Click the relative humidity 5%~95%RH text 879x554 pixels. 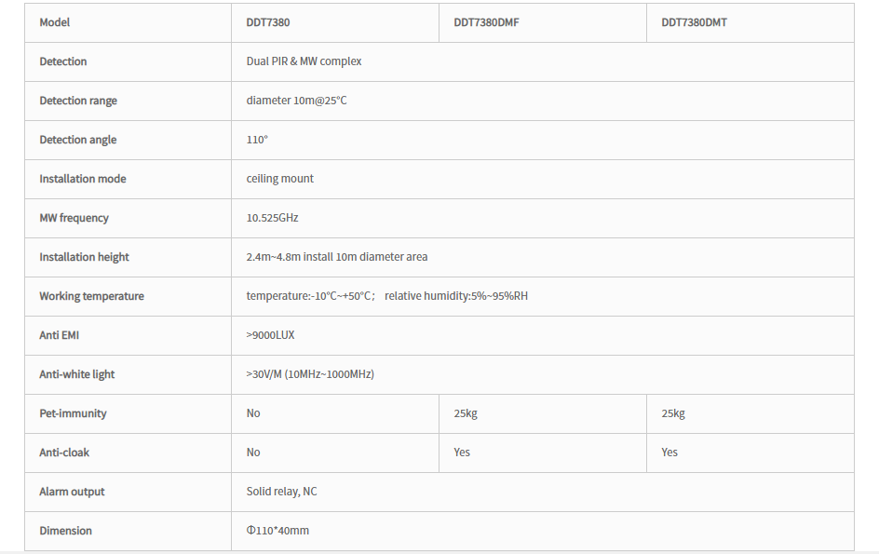point(456,296)
